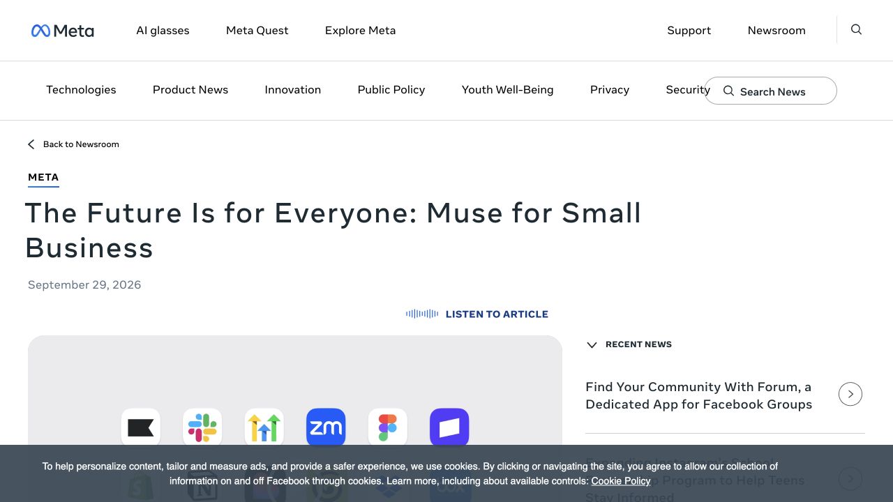The height and width of the screenshot is (502, 893).
Task: Go to Support in the header
Action: tap(689, 31)
